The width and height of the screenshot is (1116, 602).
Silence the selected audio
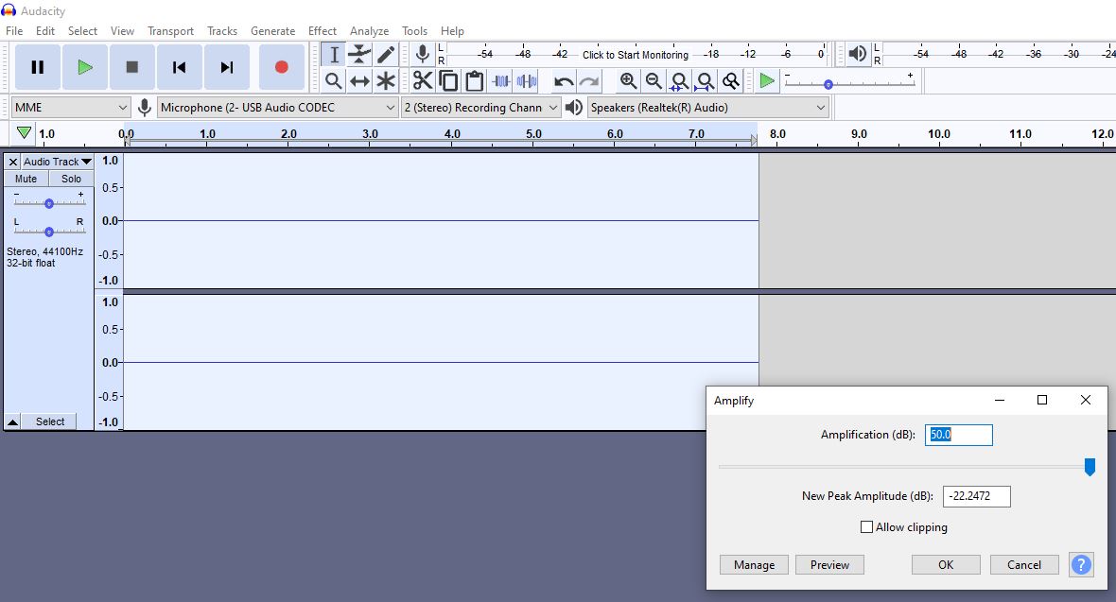tap(527, 81)
